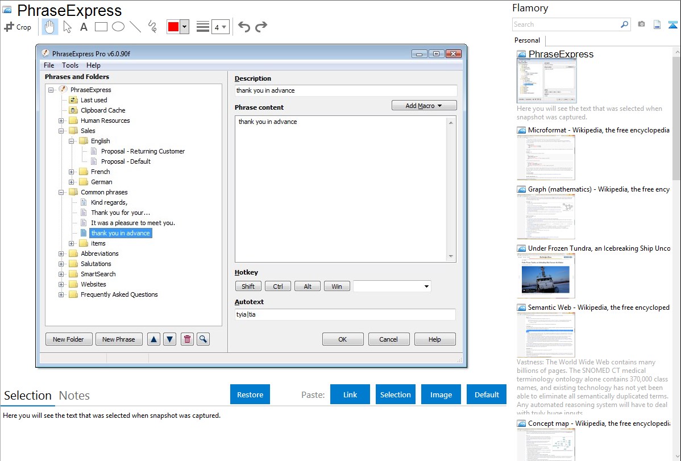The image size is (681, 461).
Task: Paste as Link button
Action: 350,394
